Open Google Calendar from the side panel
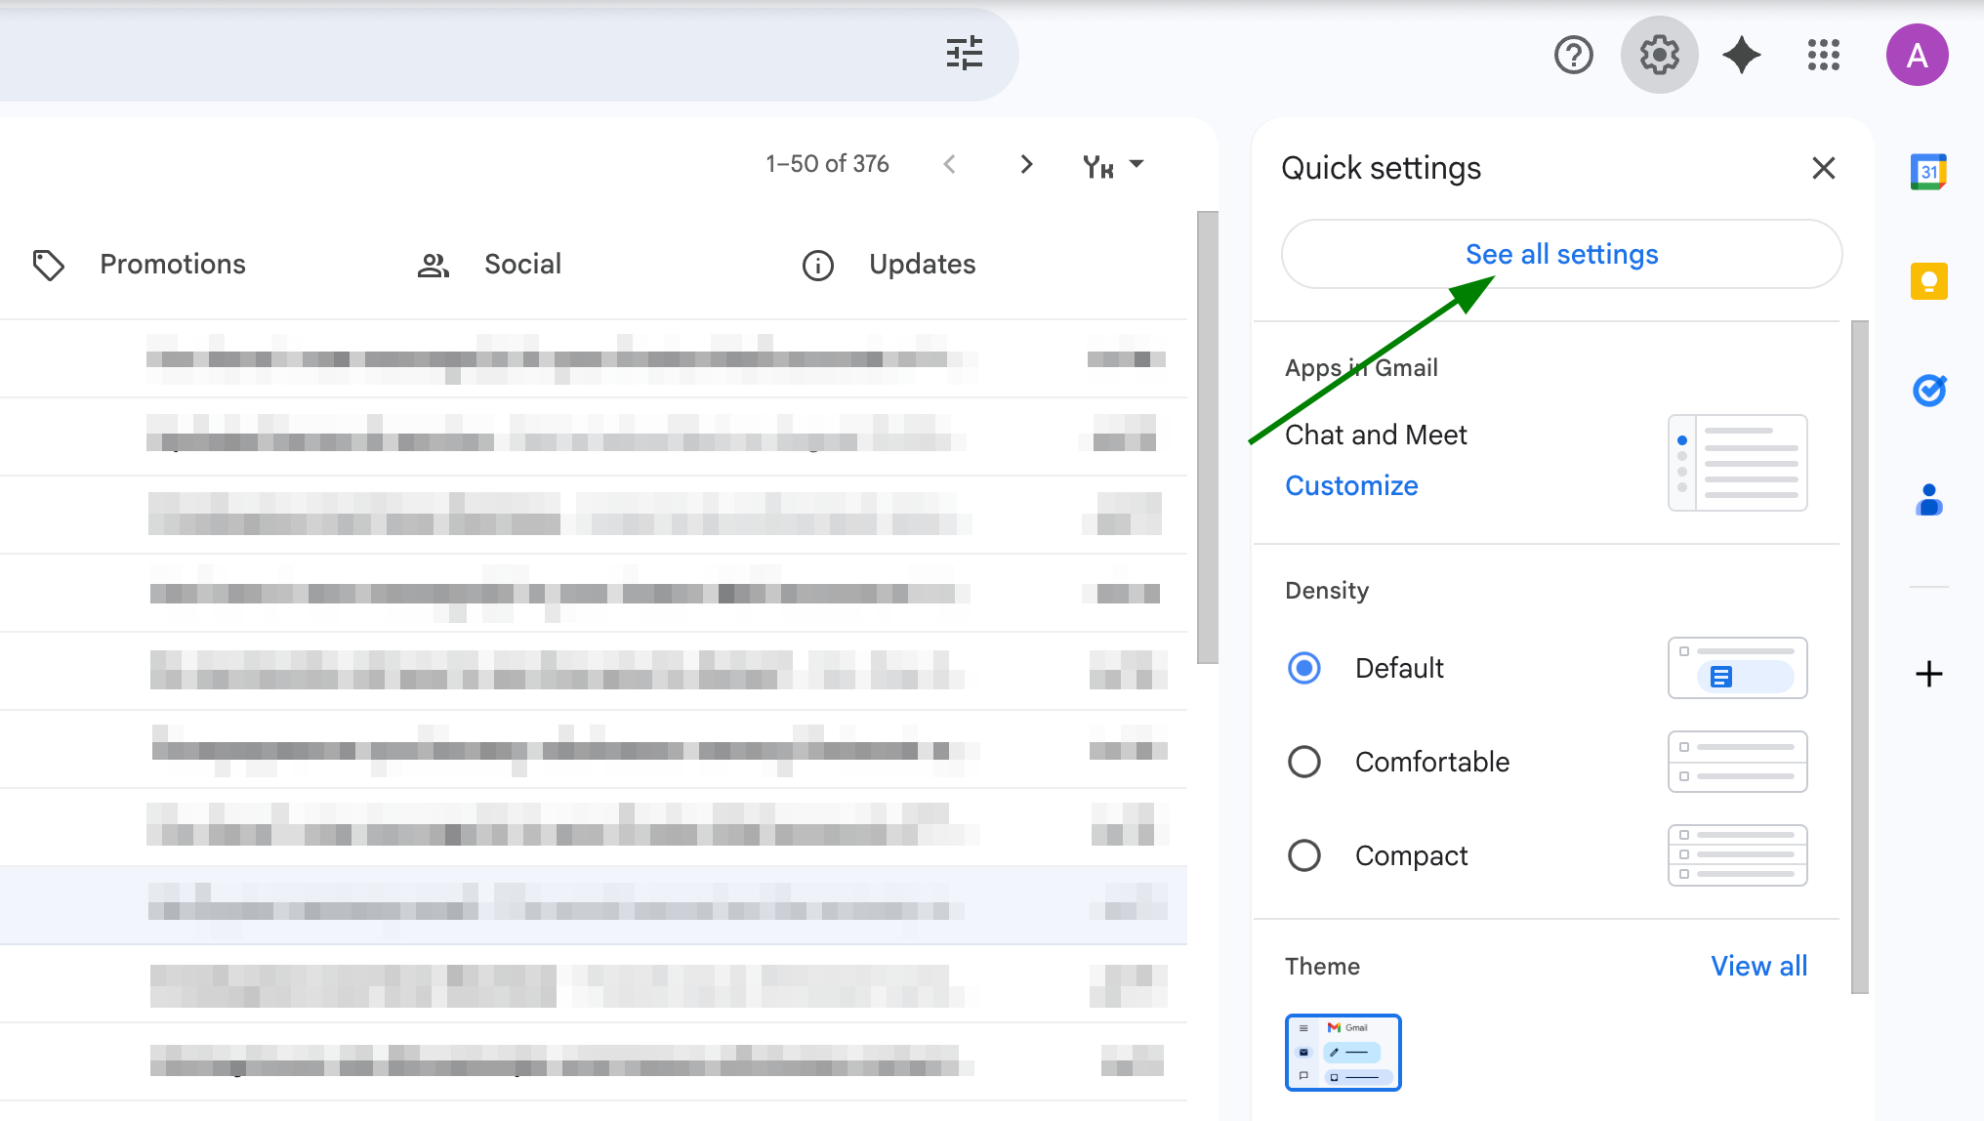Image resolution: width=1984 pixels, height=1121 pixels. tap(1927, 172)
